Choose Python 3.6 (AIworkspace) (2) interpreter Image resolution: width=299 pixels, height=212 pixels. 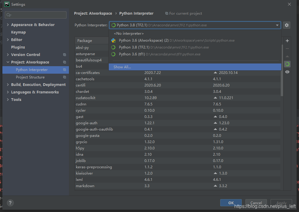(195, 40)
